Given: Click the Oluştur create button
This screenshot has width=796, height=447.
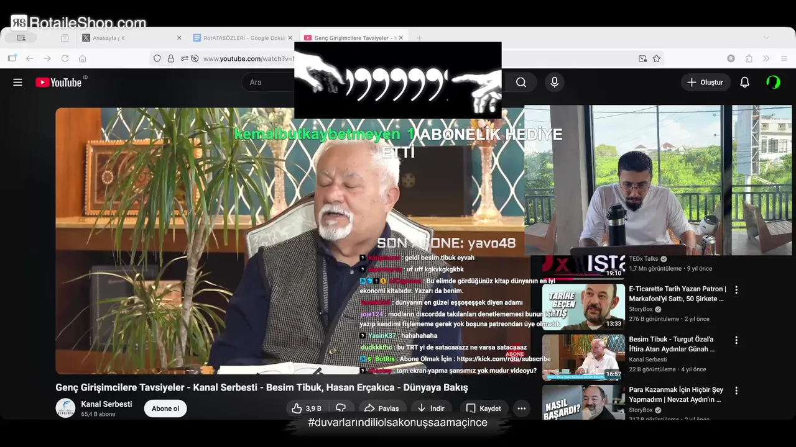Looking at the screenshot, I should point(705,82).
